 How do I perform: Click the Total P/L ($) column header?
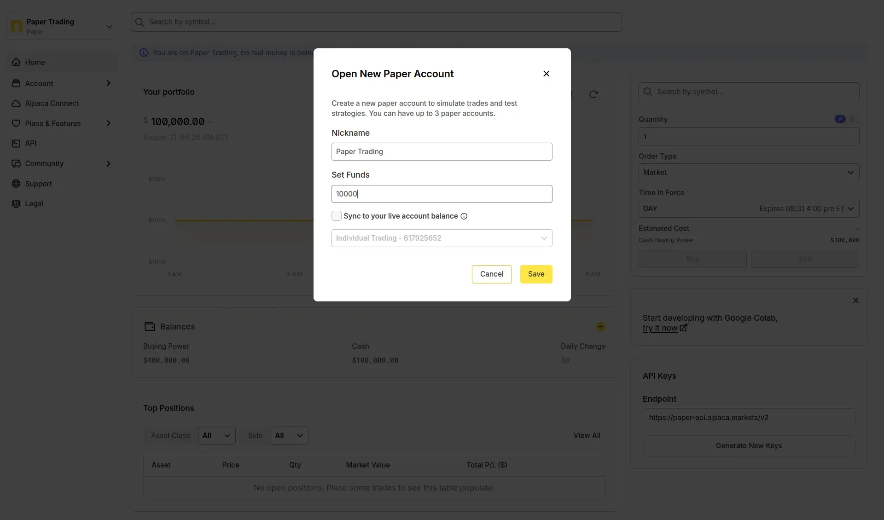click(487, 465)
